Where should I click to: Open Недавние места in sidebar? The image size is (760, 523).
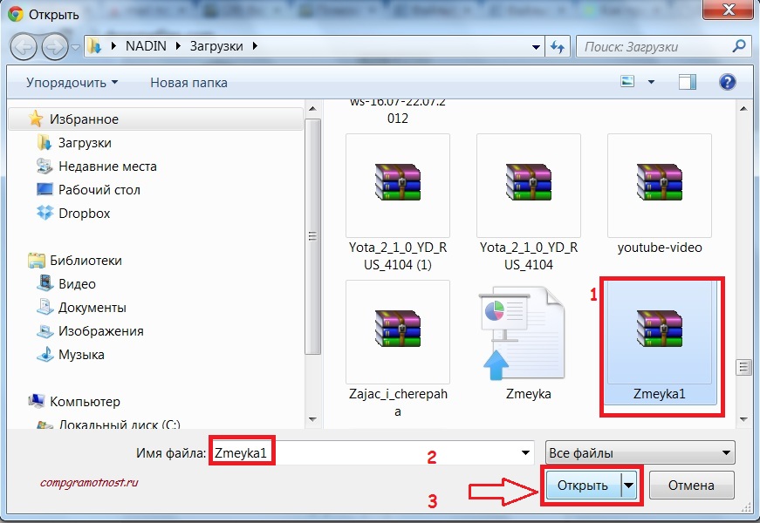click(107, 166)
